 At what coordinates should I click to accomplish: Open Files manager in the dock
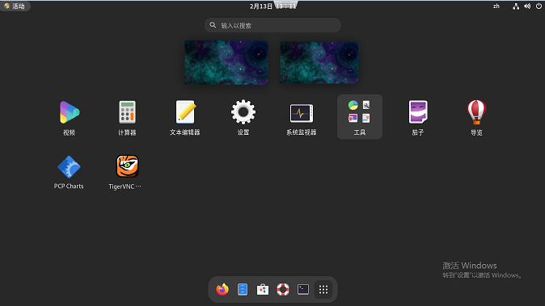pos(243,289)
